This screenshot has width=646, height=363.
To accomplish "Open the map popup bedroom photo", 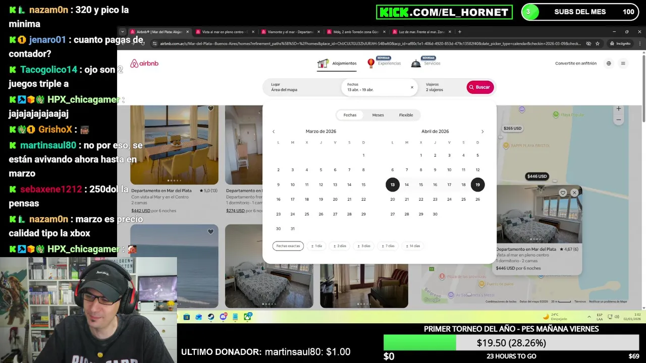I will 539,215.
